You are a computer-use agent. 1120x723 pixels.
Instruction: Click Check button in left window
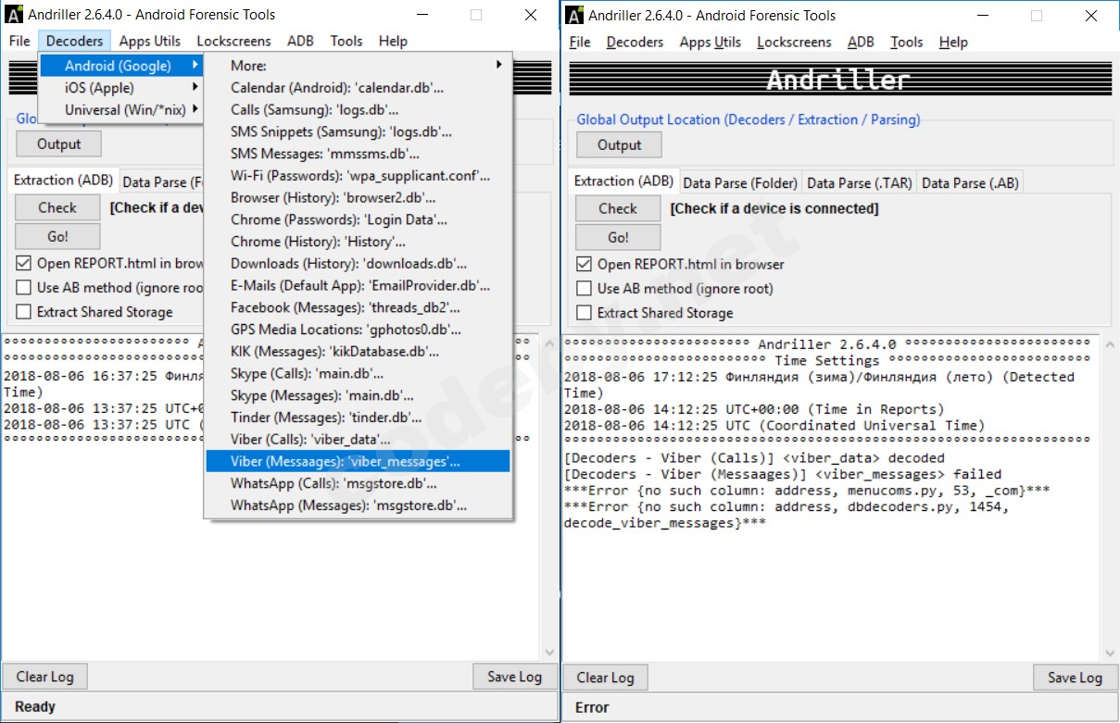(x=57, y=208)
